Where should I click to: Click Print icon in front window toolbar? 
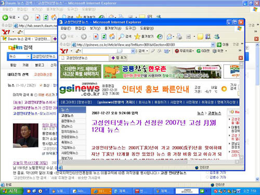click(x=179, y=36)
